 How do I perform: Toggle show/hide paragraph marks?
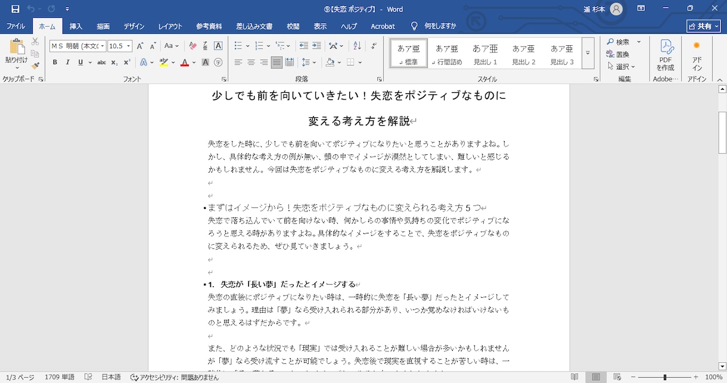pos(374,46)
